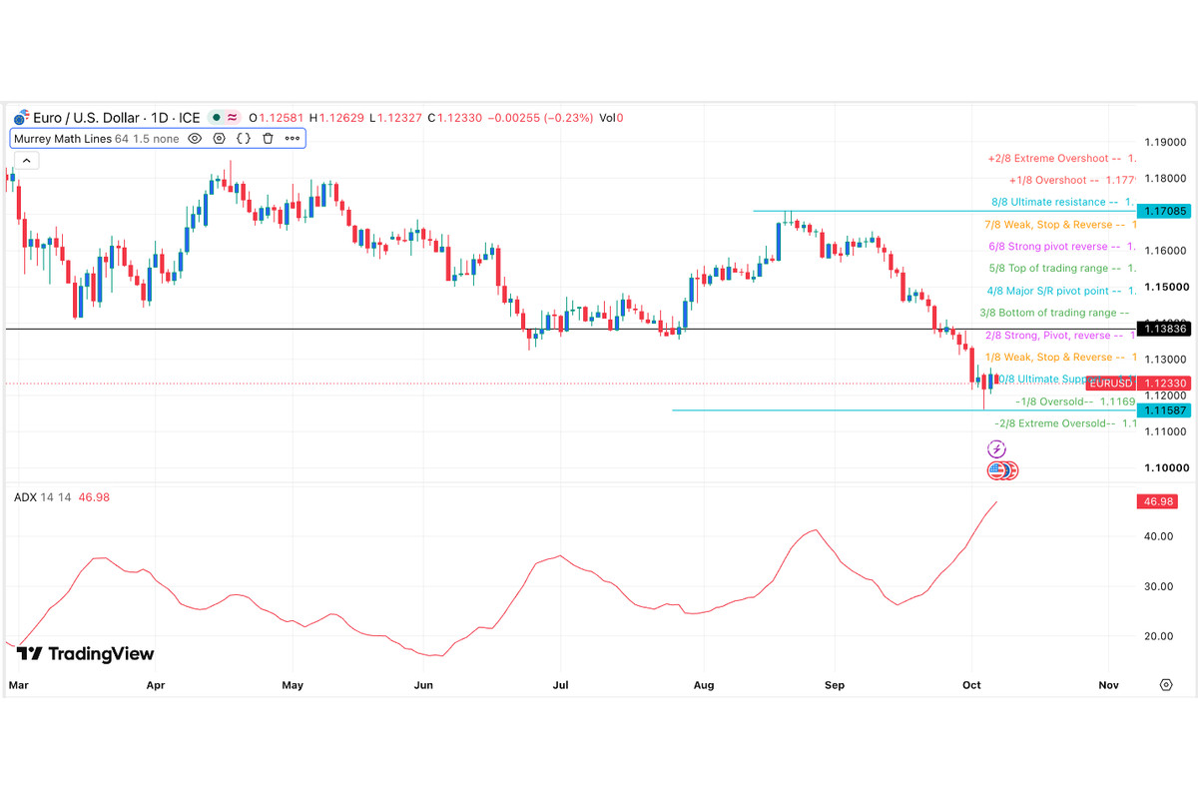Click the Sep label on the time axis
Screen dimensions: 1198x799
(x=835, y=685)
